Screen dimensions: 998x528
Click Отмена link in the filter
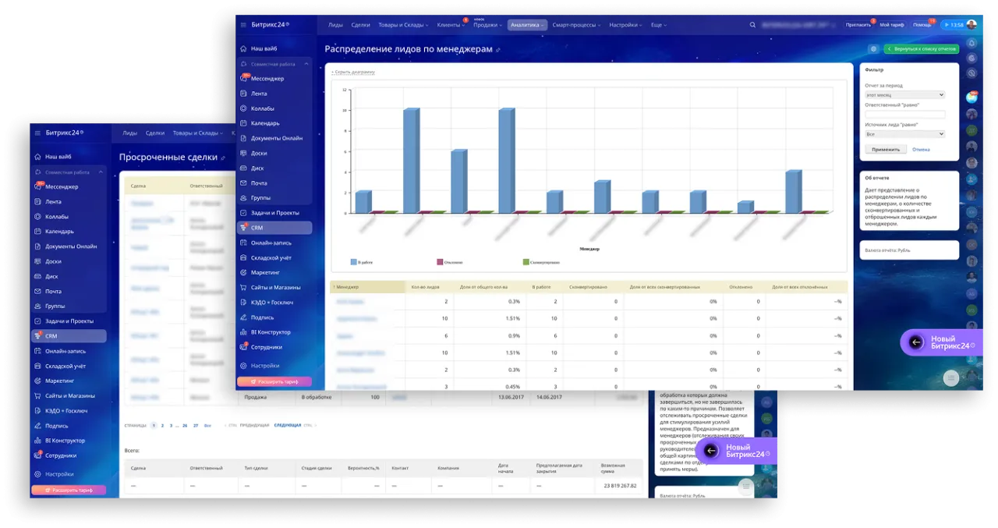click(x=921, y=149)
